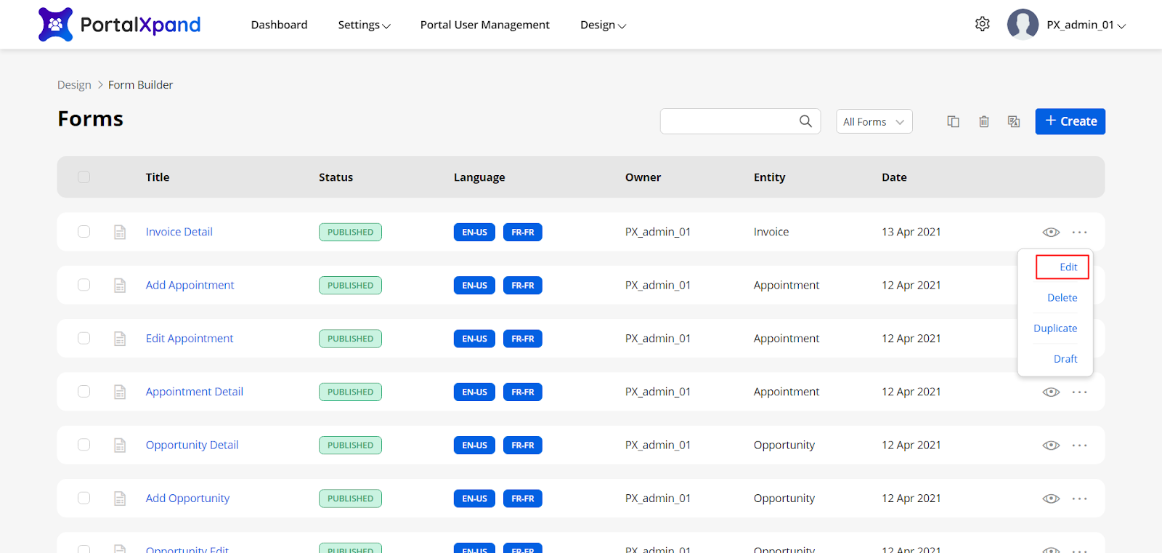Expand the Settings menu in navigation
This screenshot has height=553, width=1162.
[364, 25]
